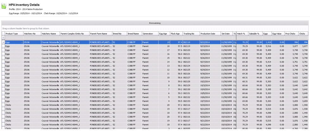Click the filter cell under Production Date
310x131 pixels.
[210, 38]
